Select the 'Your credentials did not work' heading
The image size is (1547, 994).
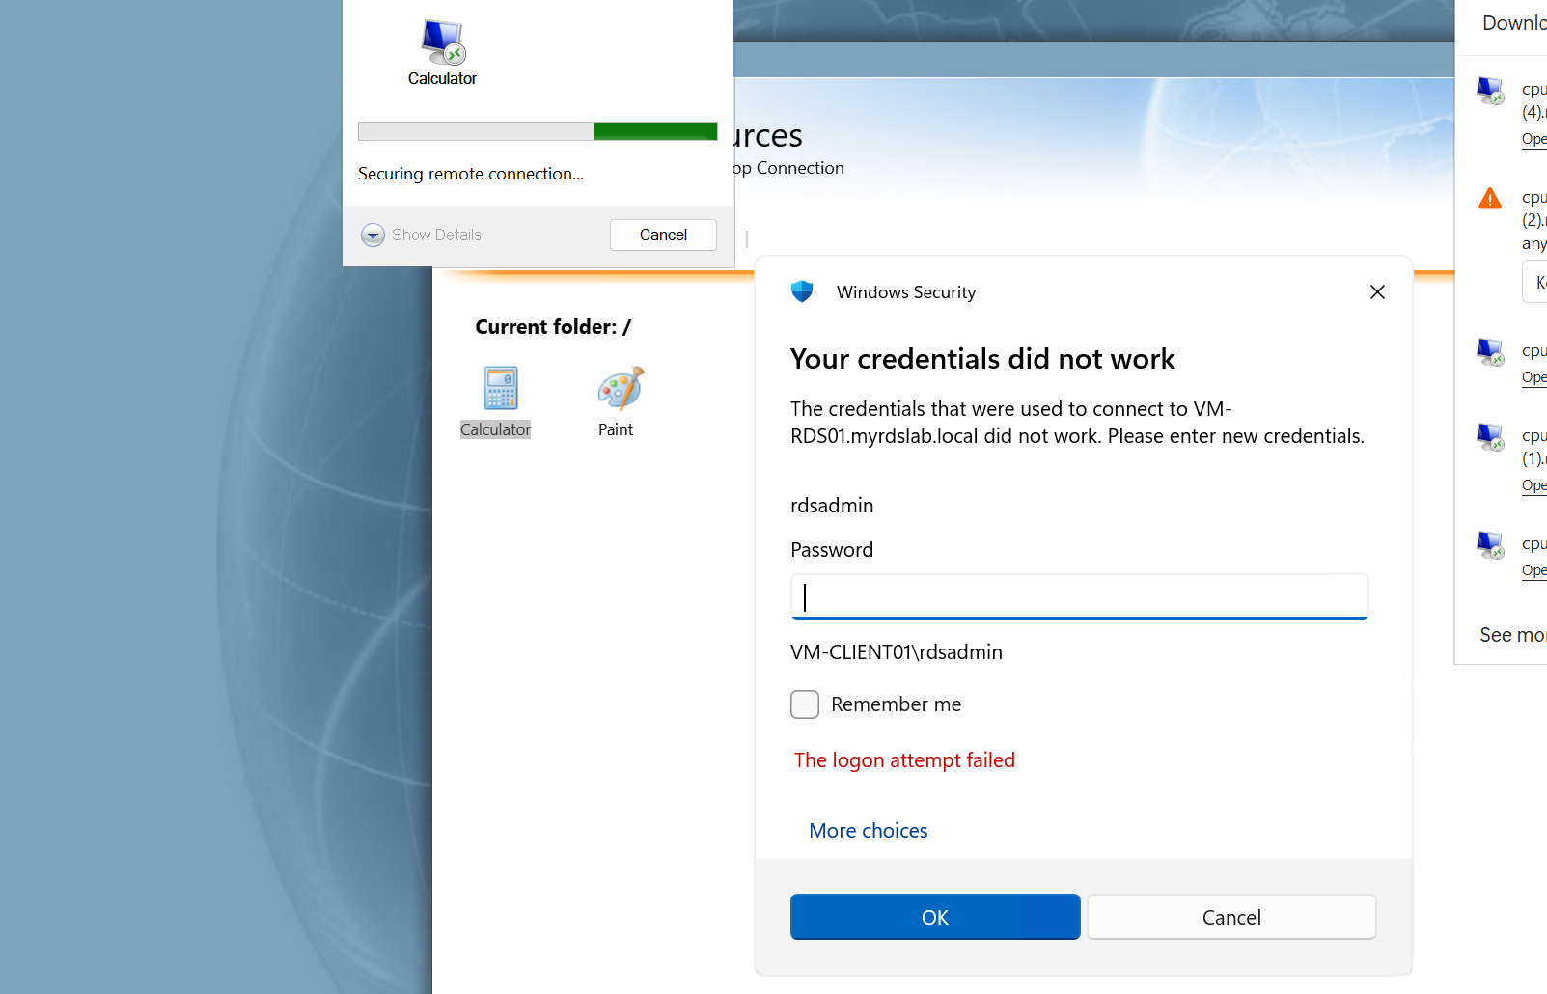(982, 359)
